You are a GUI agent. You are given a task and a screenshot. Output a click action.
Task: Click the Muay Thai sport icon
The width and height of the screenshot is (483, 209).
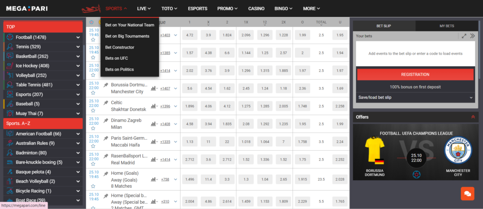point(10,113)
